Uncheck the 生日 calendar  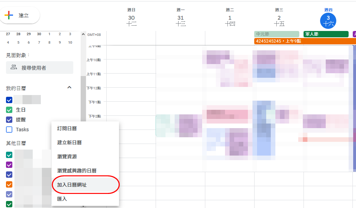pos(9,109)
